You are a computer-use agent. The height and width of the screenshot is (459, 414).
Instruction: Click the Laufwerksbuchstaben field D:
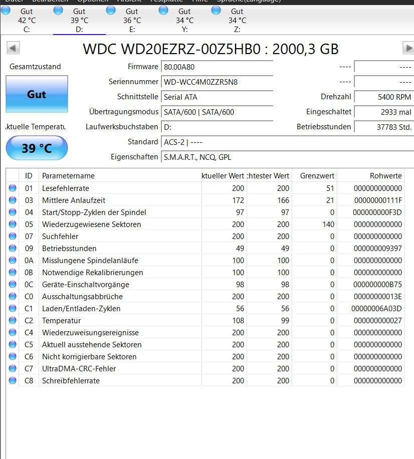217,127
